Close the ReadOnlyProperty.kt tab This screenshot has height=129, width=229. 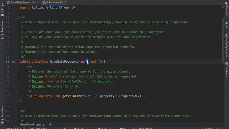pyautogui.click(x=38, y=3)
